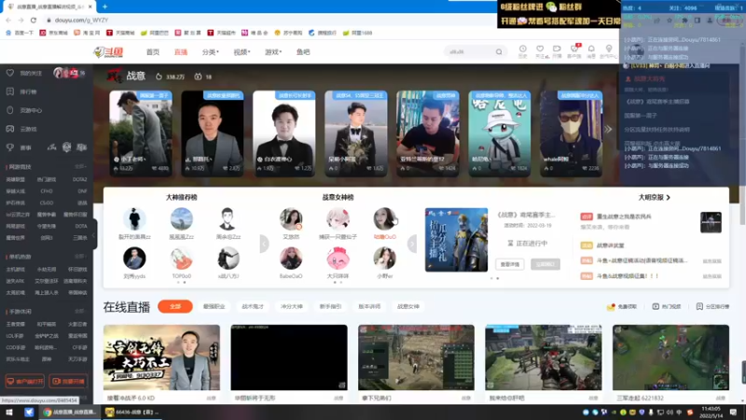Select streamer 大只咩咩 avatar
746x420 pixels.
pyautogui.click(x=338, y=259)
